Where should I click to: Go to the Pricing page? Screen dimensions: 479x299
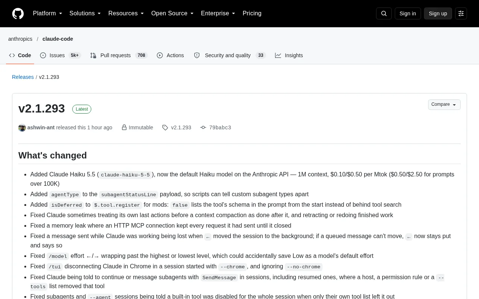point(252,13)
